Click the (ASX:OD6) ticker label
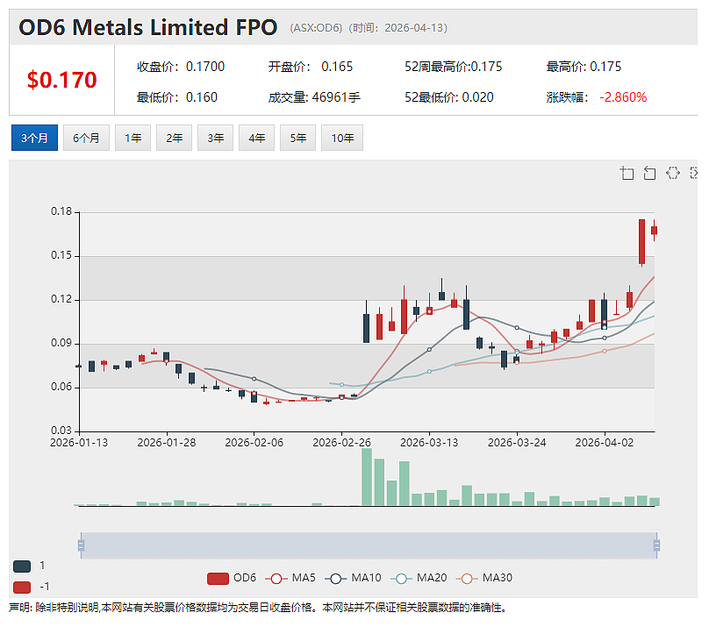The image size is (709, 627). pos(316,28)
